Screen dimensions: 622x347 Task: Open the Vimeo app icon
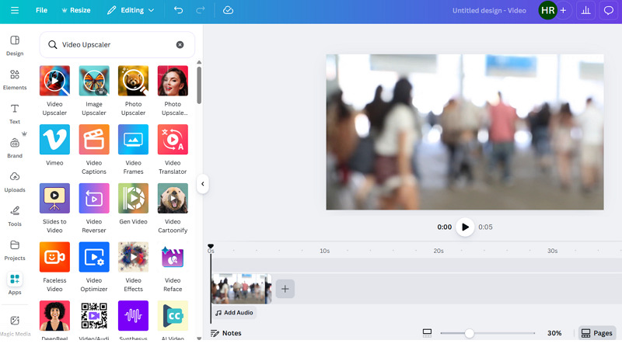click(54, 140)
